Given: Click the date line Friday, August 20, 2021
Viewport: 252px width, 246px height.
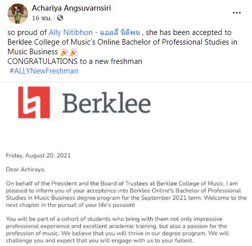Looking at the screenshot, I should (x=38, y=156).
